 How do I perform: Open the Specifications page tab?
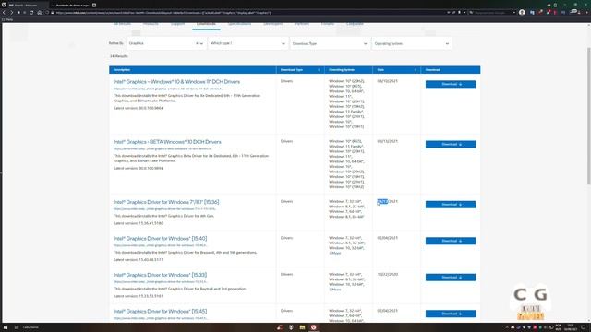(239, 24)
